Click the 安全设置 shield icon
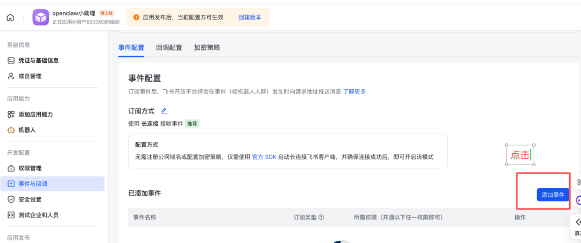This screenshot has width=581, height=243. (11, 199)
